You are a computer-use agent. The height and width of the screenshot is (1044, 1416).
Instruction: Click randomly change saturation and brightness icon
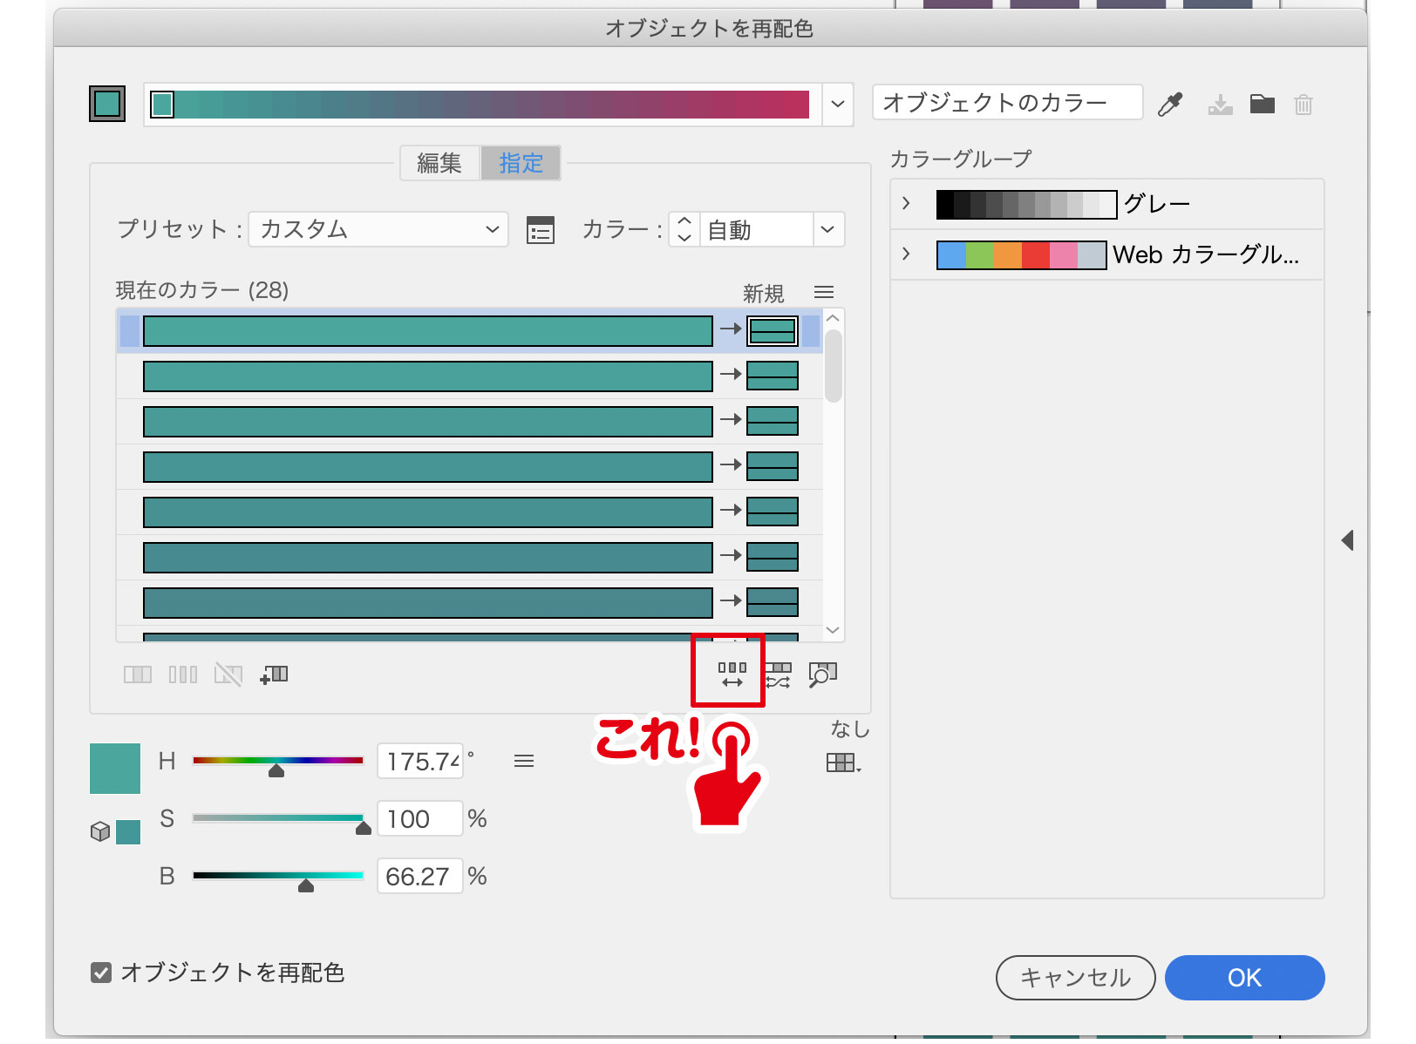(x=778, y=675)
